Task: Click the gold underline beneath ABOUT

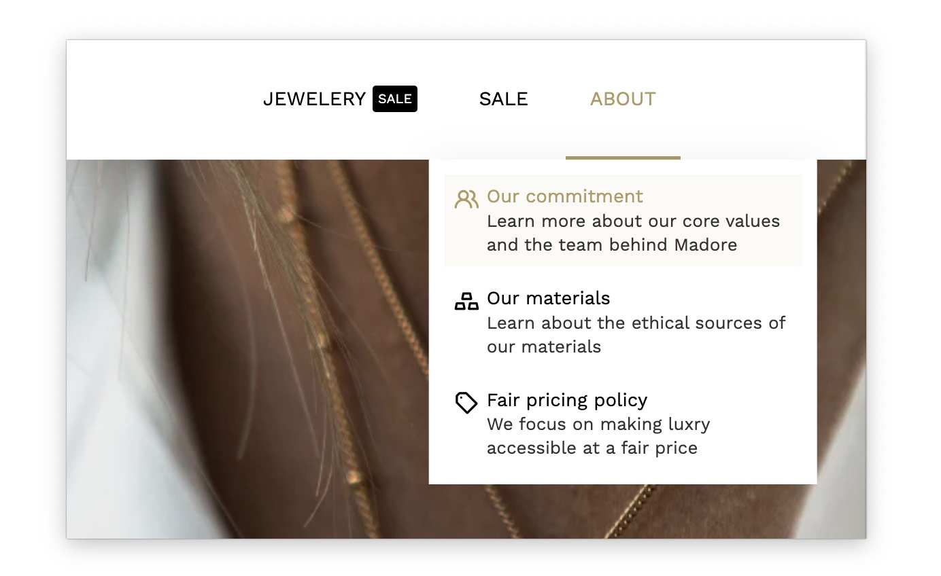Action: pos(622,158)
